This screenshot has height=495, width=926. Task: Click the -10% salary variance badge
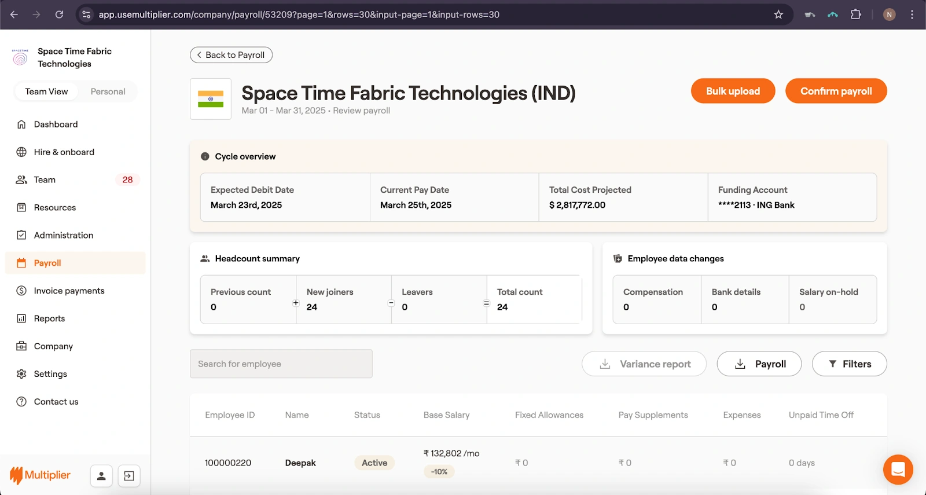pos(439,472)
